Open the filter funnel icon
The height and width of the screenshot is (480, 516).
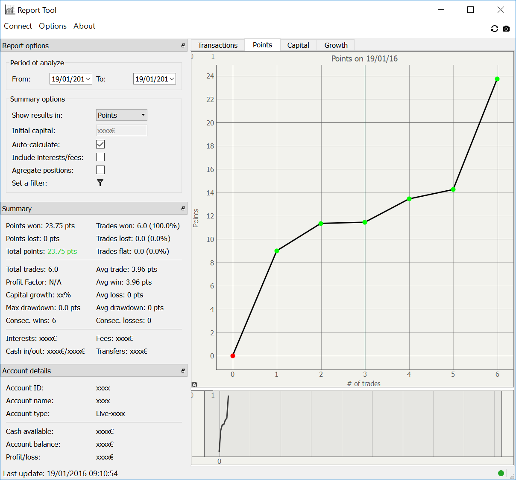100,183
